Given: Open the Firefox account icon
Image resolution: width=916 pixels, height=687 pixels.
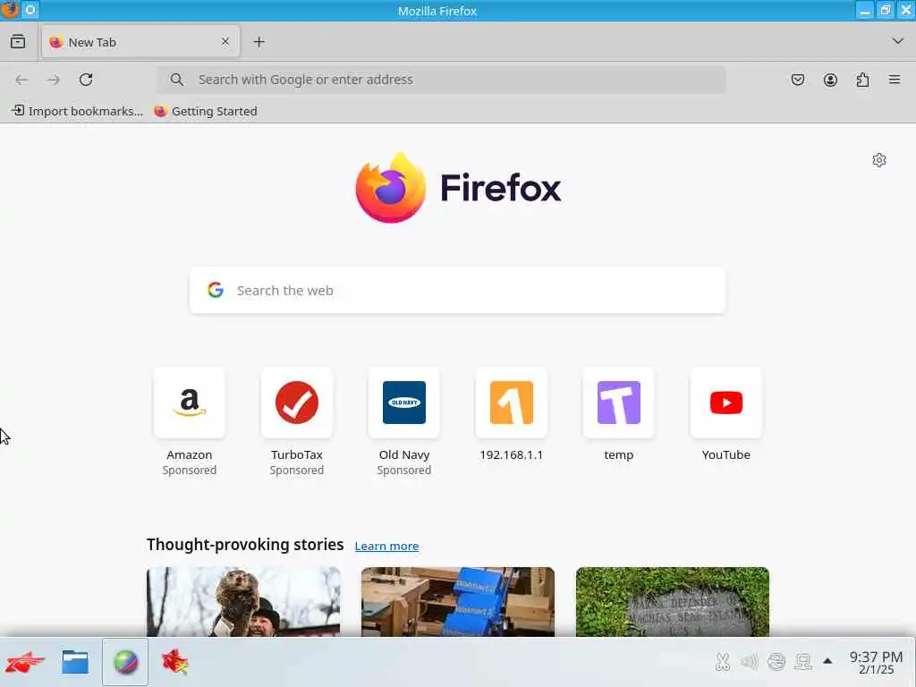Looking at the screenshot, I should coord(830,80).
